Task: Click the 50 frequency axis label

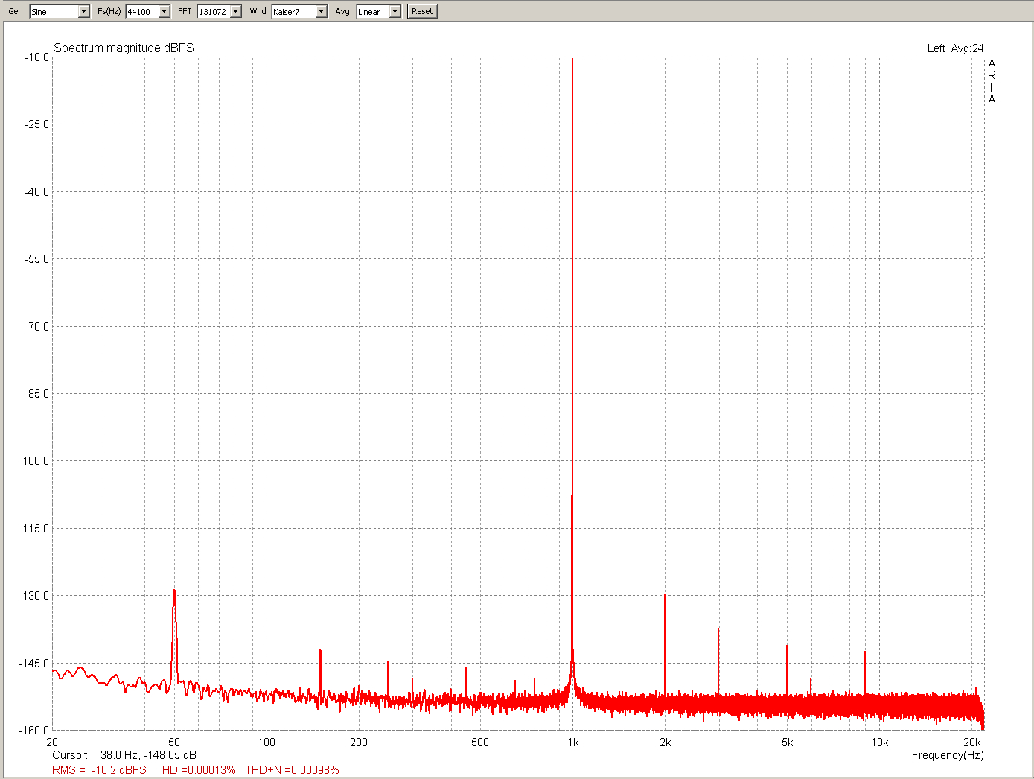Action: pos(174,743)
